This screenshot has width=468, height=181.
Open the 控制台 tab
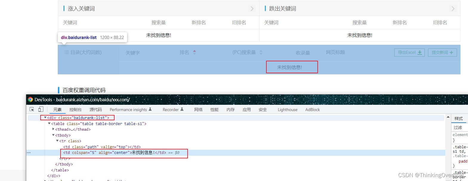click(75, 110)
